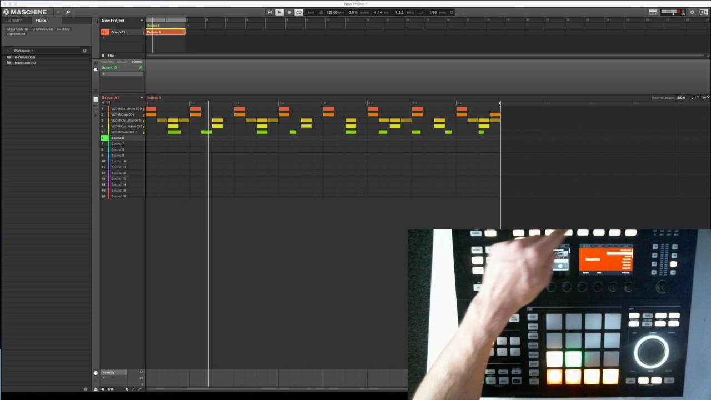
Task: Toggle the Loop button in transport
Action: click(299, 12)
